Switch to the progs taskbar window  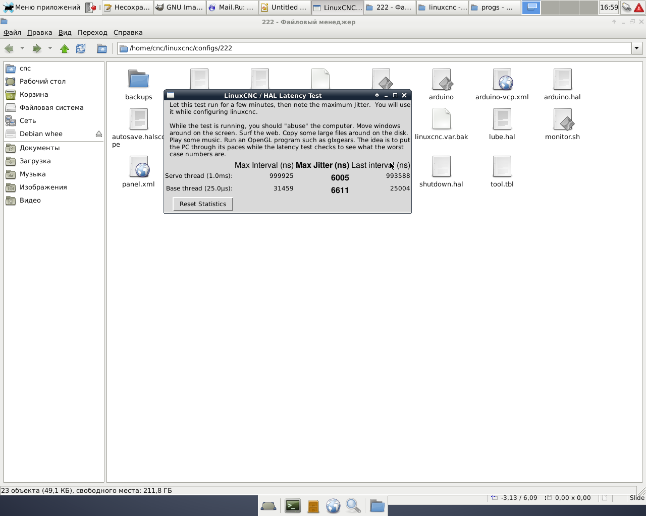(x=494, y=8)
